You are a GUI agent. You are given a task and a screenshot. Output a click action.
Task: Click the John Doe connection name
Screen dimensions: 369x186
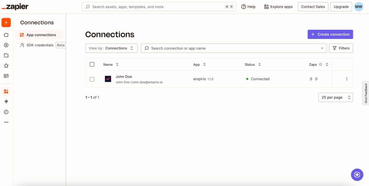pos(124,77)
